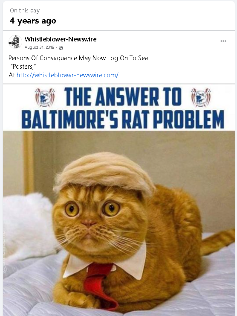Image resolution: width=237 pixels, height=316 pixels.
Task: Open the whistleblower-newswire.com link
Action: (67, 75)
